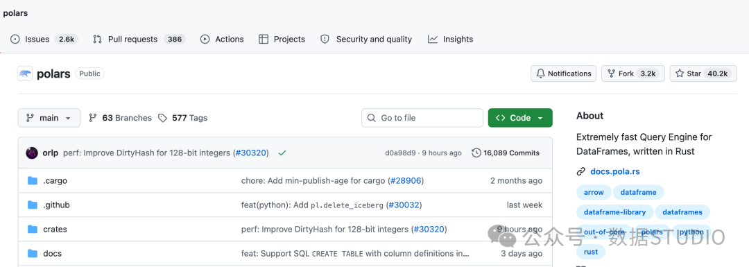Open the orlp author profile link

pyautogui.click(x=50, y=153)
